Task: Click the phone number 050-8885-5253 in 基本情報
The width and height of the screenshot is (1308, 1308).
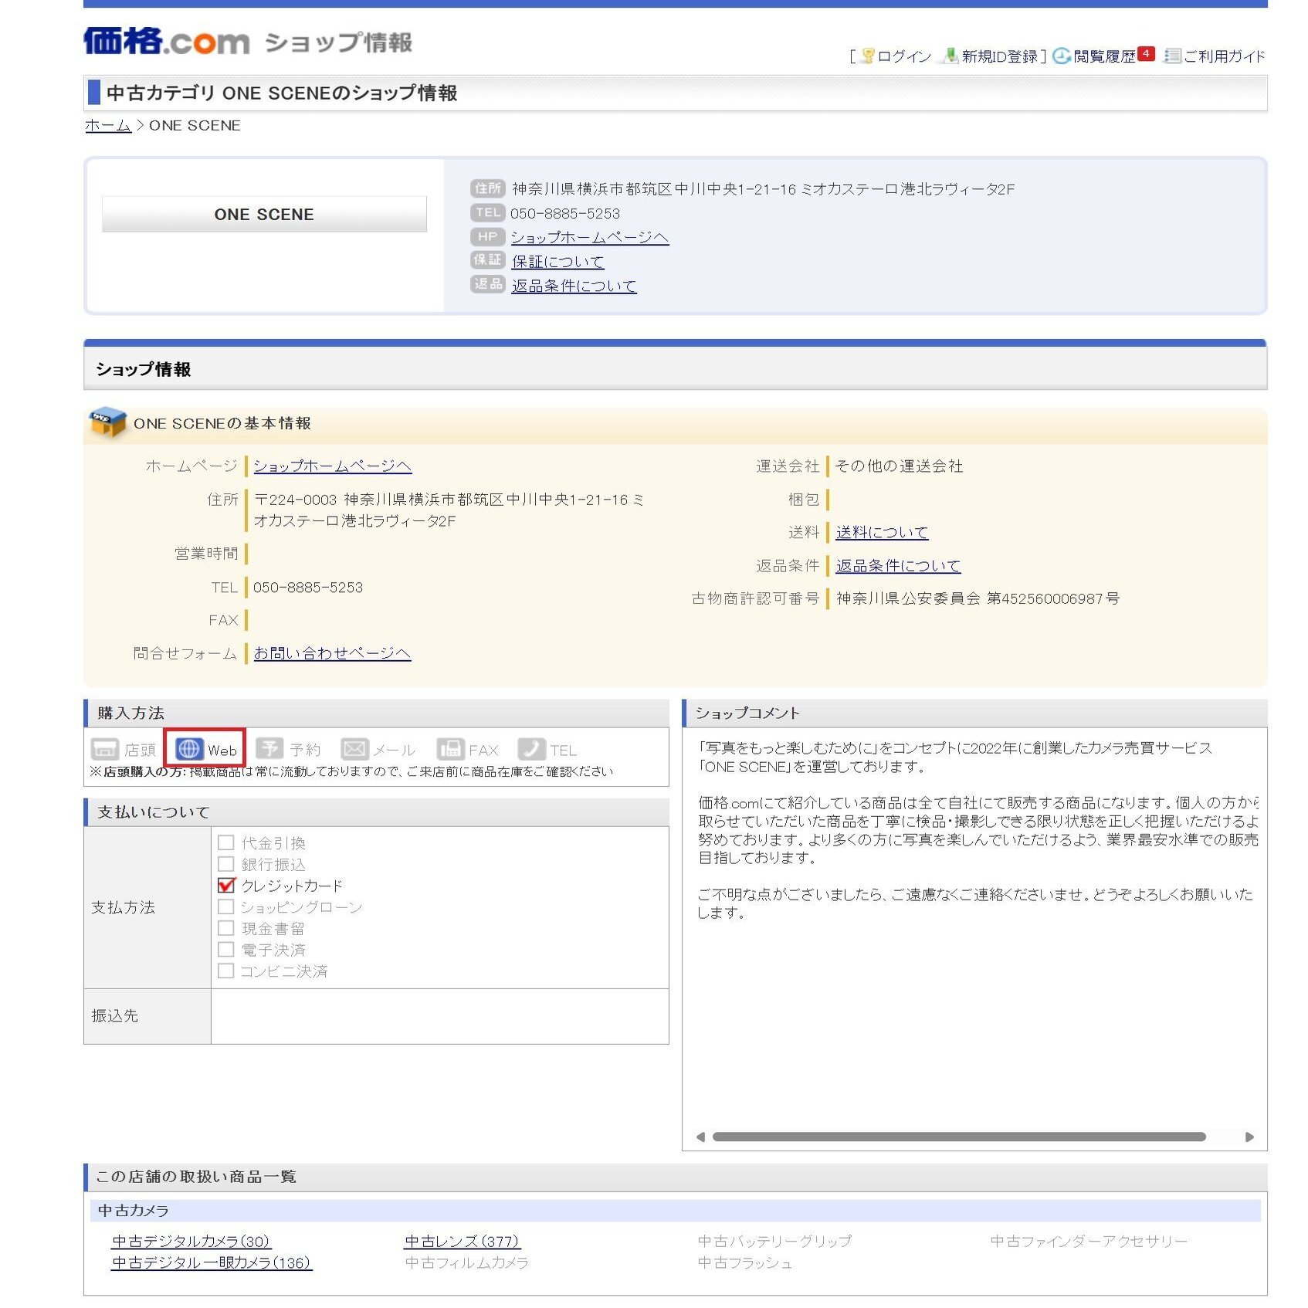Action: (308, 588)
